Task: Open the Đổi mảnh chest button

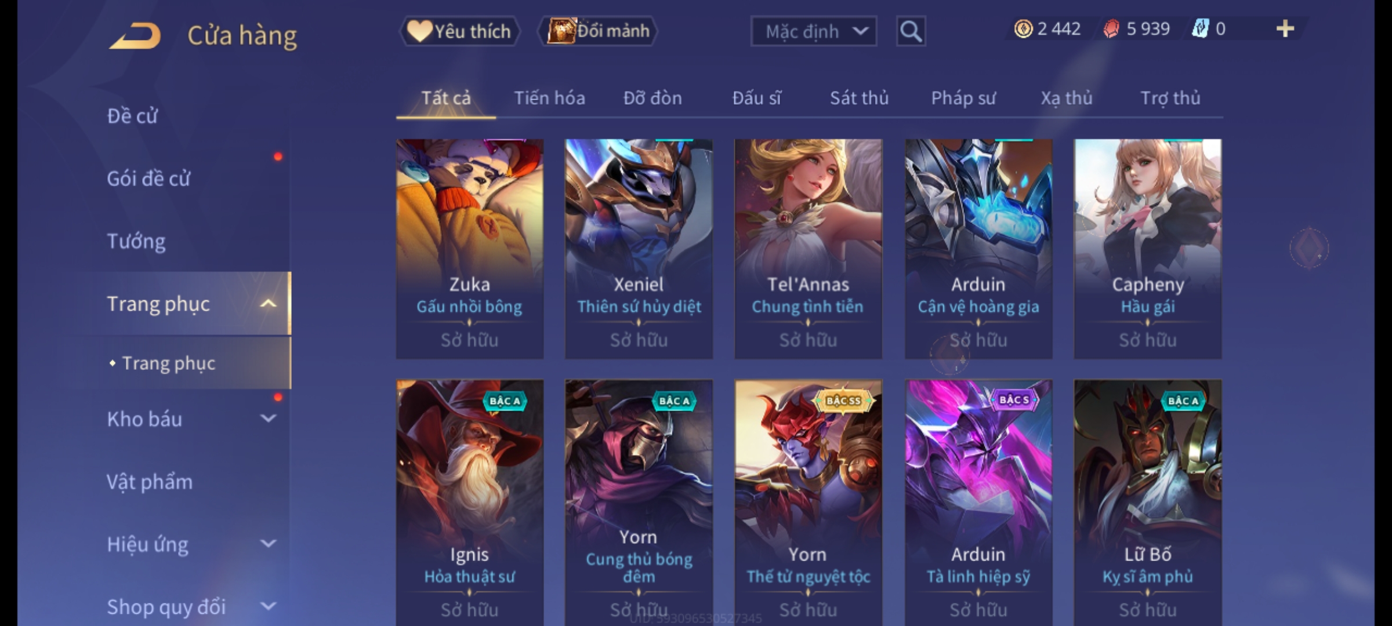Action: point(598,31)
